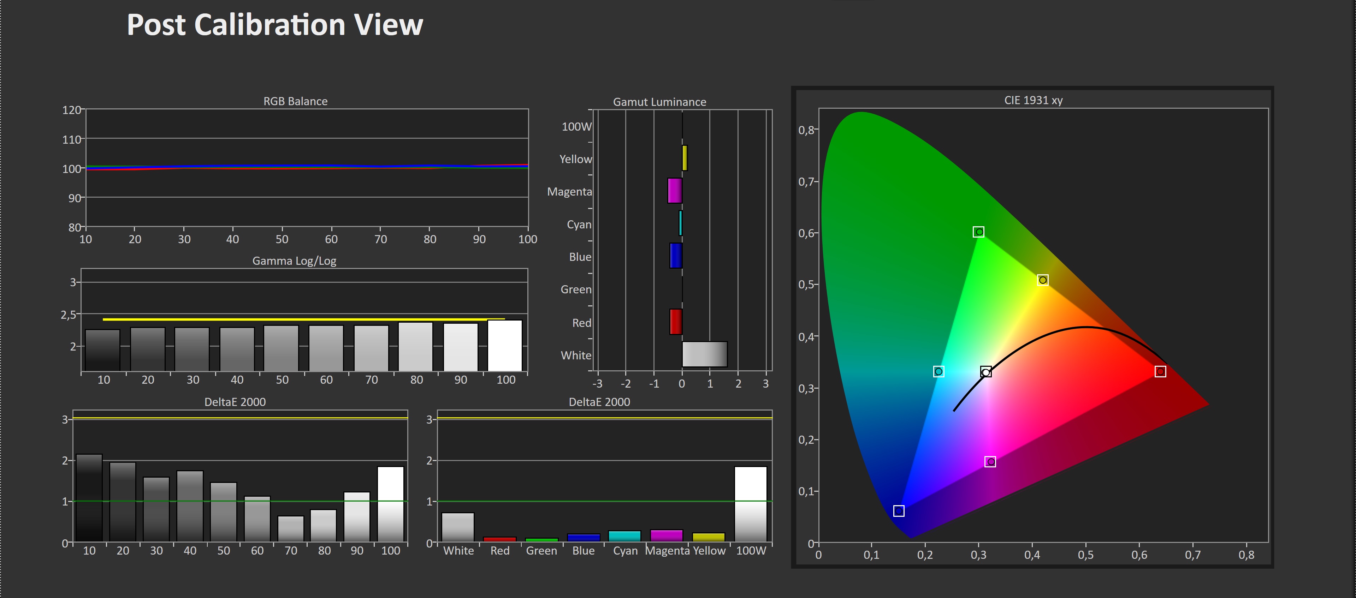Click the green primary marker on CIE diagram
Screen dimensions: 1356x598
(978, 232)
